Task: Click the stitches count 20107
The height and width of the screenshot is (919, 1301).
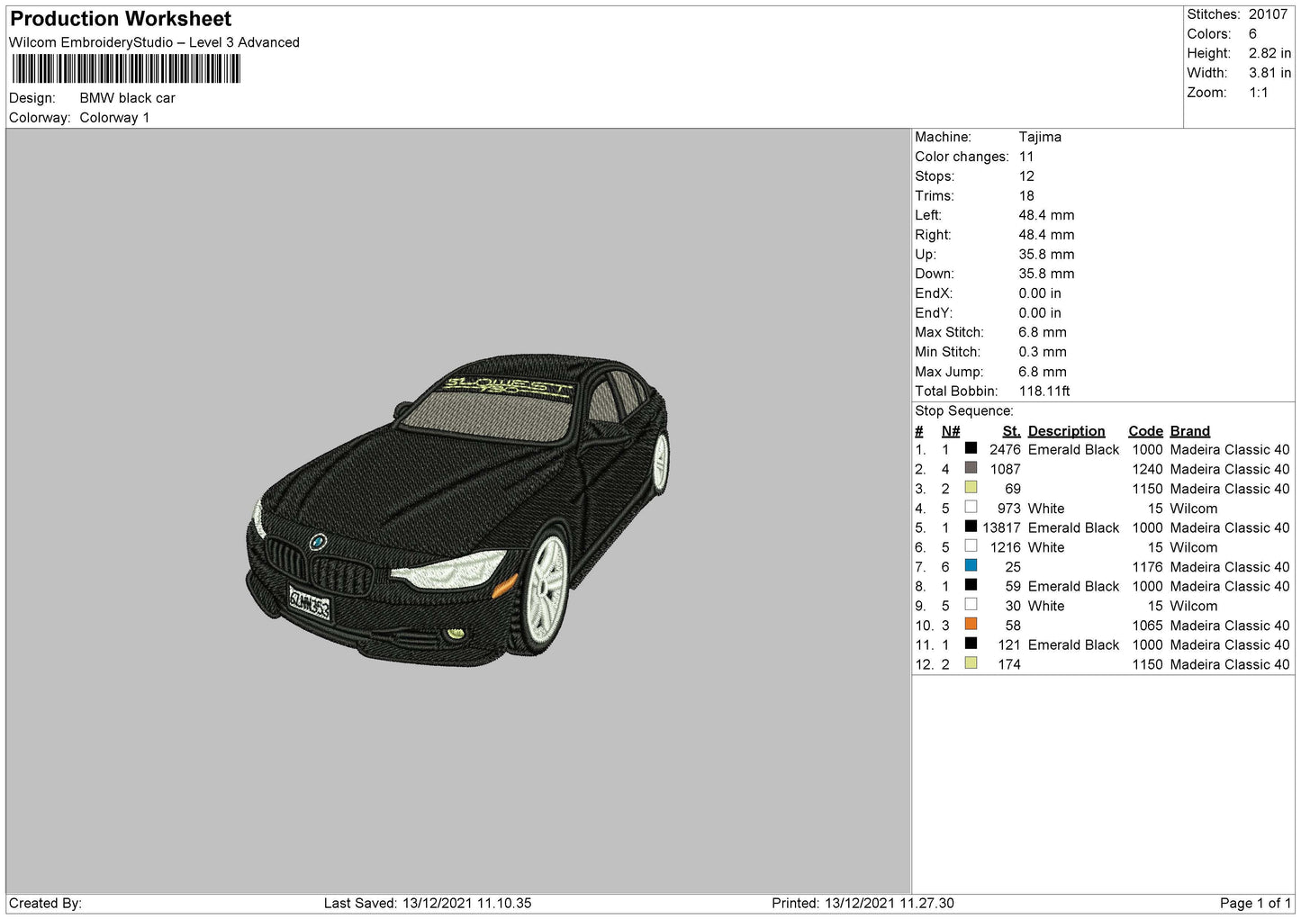Action: tap(1268, 14)
